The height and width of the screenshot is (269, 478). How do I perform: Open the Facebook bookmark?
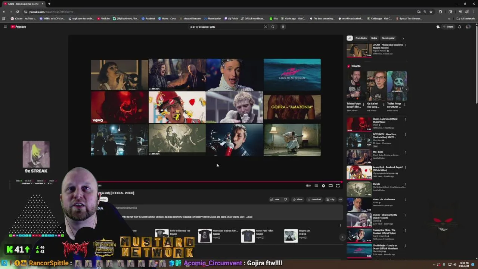pyautogui.click(x=148, y=19)
